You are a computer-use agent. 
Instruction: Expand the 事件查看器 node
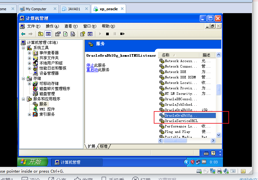(x=30, y=53)
